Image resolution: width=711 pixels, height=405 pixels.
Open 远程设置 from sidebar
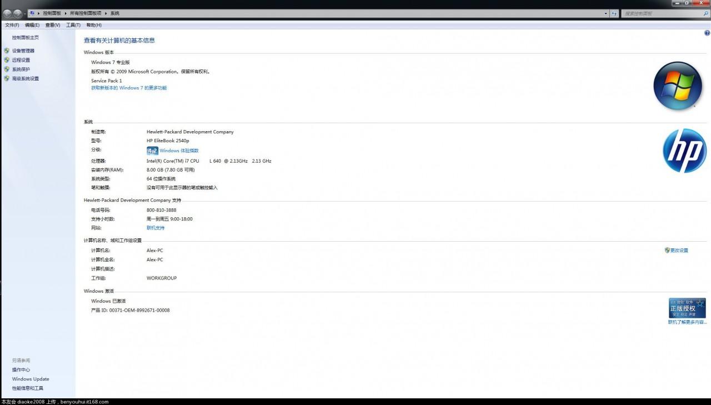click(x=21, y=60)
